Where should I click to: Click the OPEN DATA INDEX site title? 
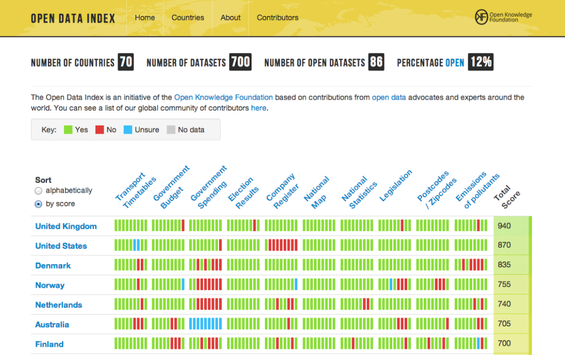(73, 18)
